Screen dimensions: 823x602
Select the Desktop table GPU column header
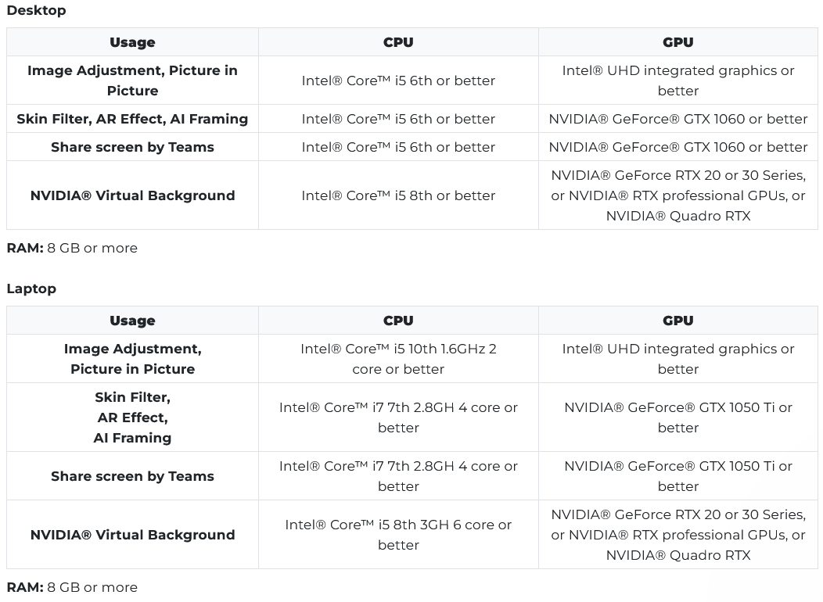pyautogui.click(x=678, y=42)
